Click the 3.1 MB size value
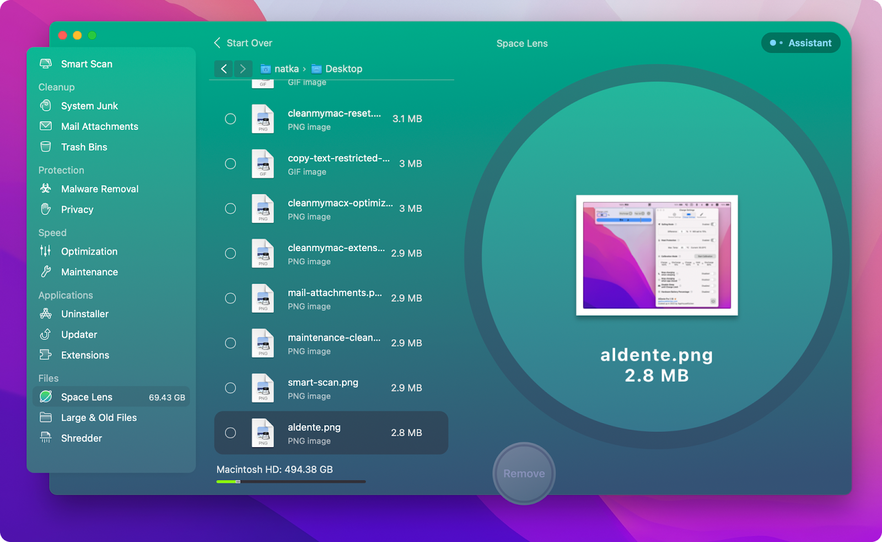882x542 pixels. pyautogui.click(x=407, y=119)
